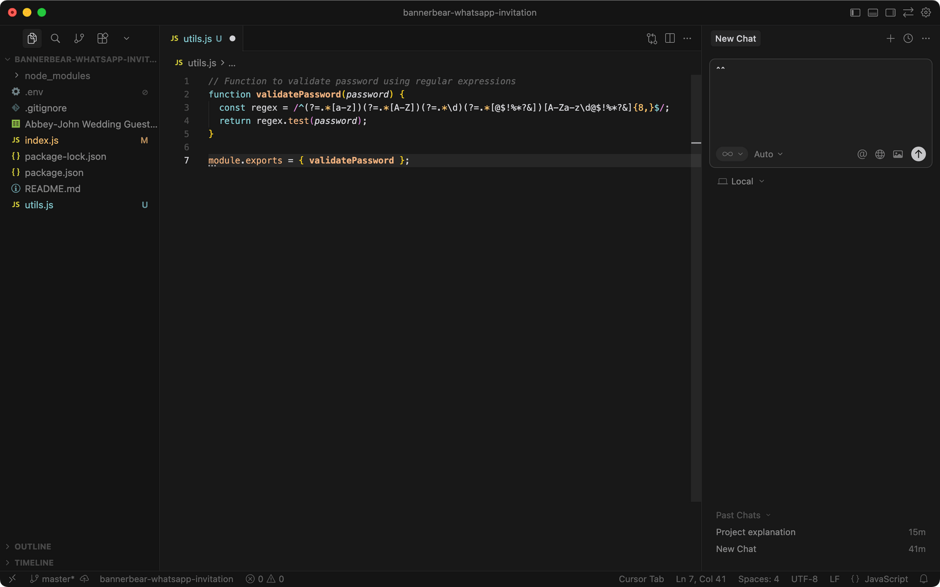Image resolution: width=940 pixels, height=587 pixels.
Task: Select index.js in the file explorer
Action: point(41,140)
